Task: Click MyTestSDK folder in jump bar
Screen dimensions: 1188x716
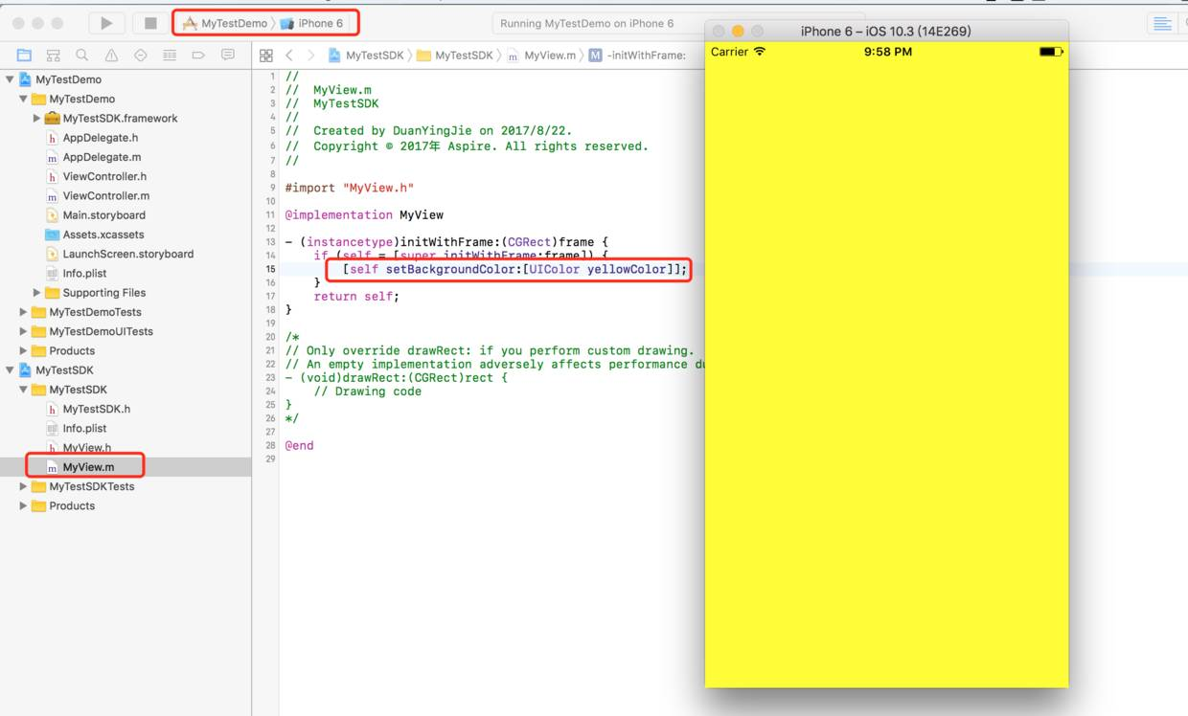Action: 455,56
